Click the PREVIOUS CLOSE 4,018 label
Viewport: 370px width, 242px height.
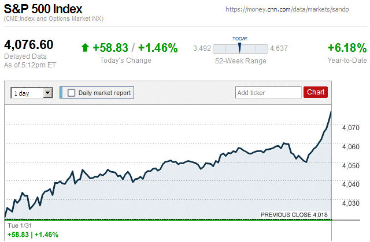pos(295,214)
